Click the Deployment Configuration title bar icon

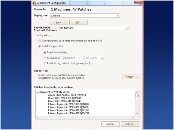click(34, 3)
